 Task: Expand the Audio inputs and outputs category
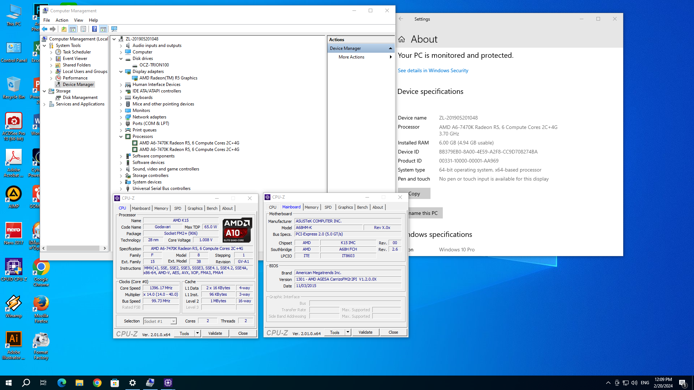point(121,45)
